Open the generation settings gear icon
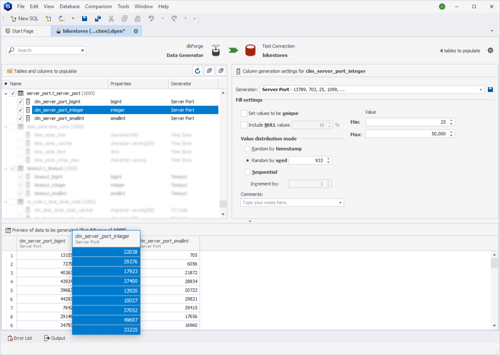 [490, 50]
